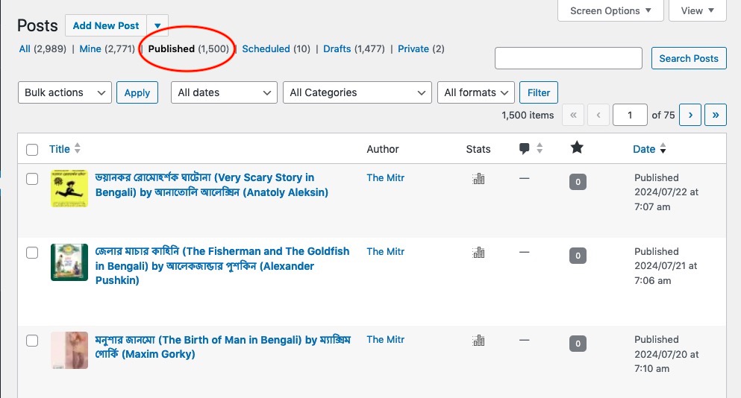741x398 pixels.
Task: Click the likes count badge on first post
Action: pos(577,182)
